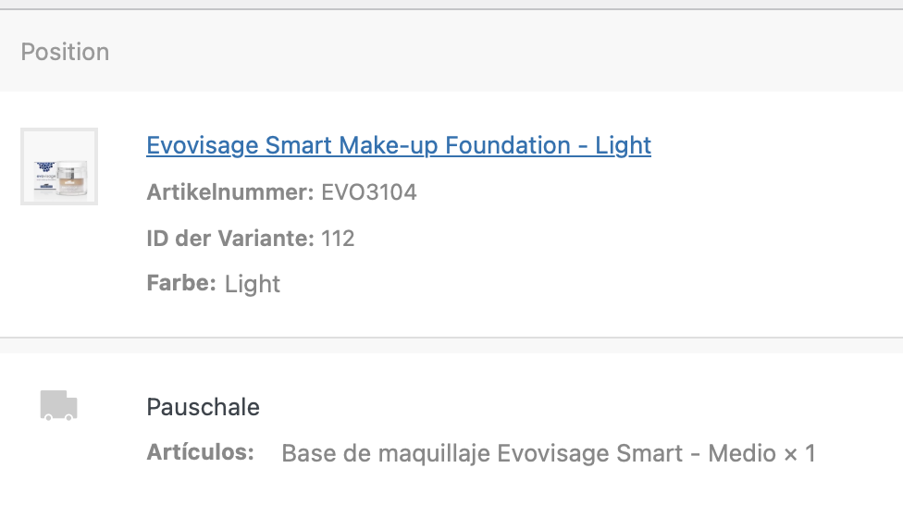Image resolution: width=903 pixels, height=505 pixels.
Task: Click the truck shipping icon
Action: (59, 406)
